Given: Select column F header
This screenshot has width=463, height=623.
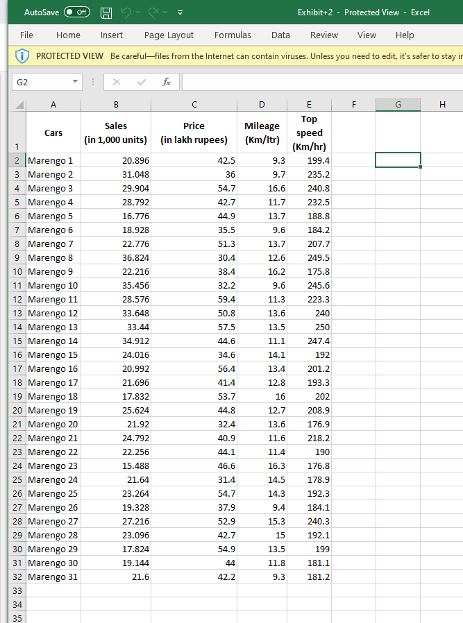Looking at the screenshot, I should 354,105.
